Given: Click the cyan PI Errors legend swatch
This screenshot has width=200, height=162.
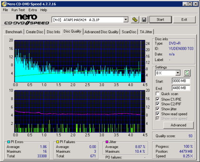Looking at the screenshot, I should (x=9, y=142).
